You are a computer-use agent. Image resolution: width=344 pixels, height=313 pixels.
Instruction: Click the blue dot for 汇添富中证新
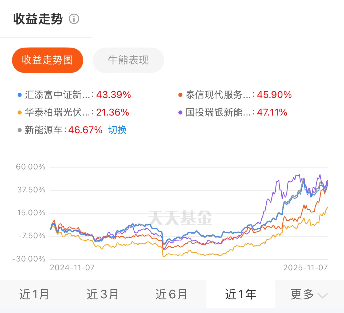pyautogui.click(x=19, y=95)
